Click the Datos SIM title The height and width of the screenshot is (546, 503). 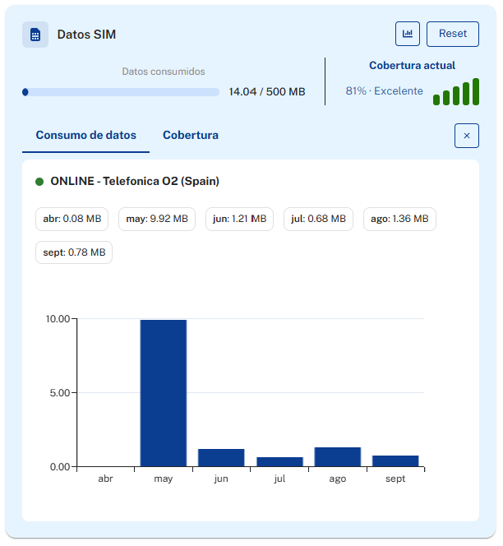pyautogui.click(x=86, y=35)
